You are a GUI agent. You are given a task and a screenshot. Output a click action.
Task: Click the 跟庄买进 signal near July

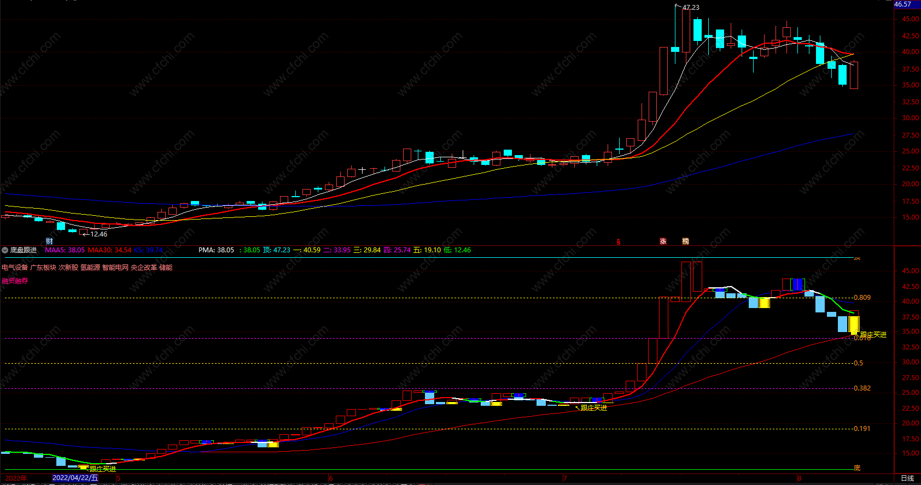click(594, 408)
